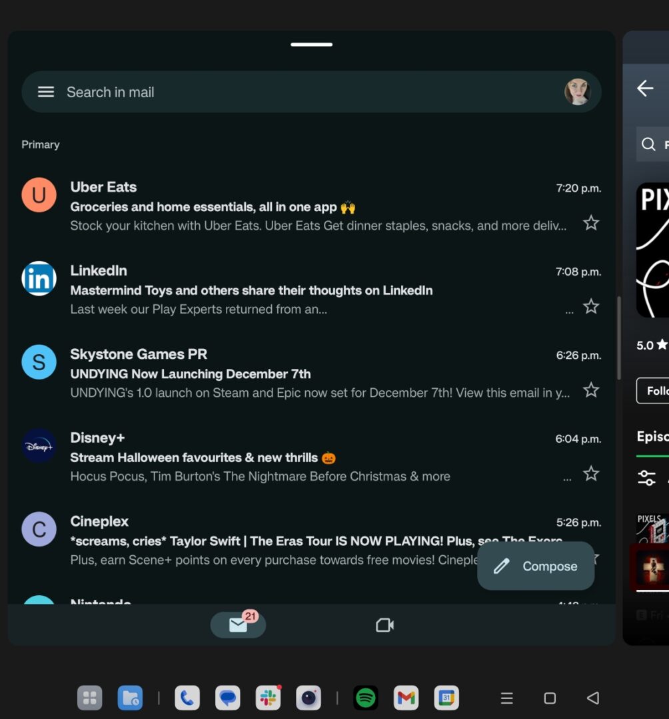Open the app grid launcher
Image resolution: width=669 pixels, height=719 pixels.
(x=90, y=698)
